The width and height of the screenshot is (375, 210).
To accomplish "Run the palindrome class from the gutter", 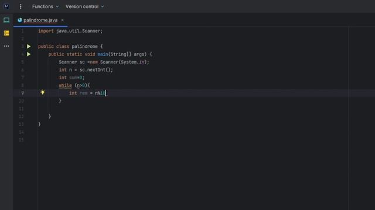I will pyautogui.click(x=29, y=47).
